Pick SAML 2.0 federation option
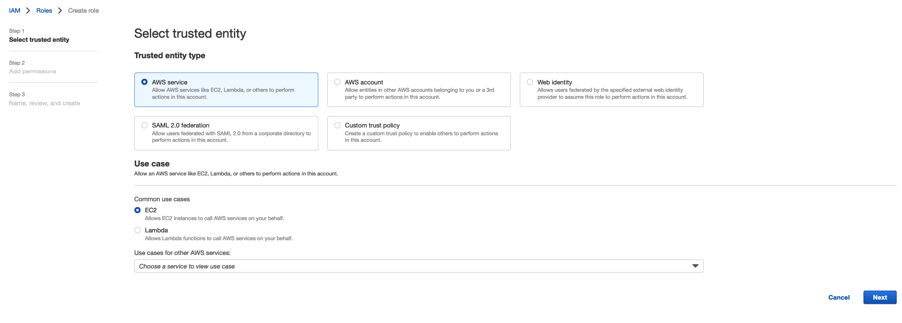Screen dimensions: 902x323 [x=145, y=125]
